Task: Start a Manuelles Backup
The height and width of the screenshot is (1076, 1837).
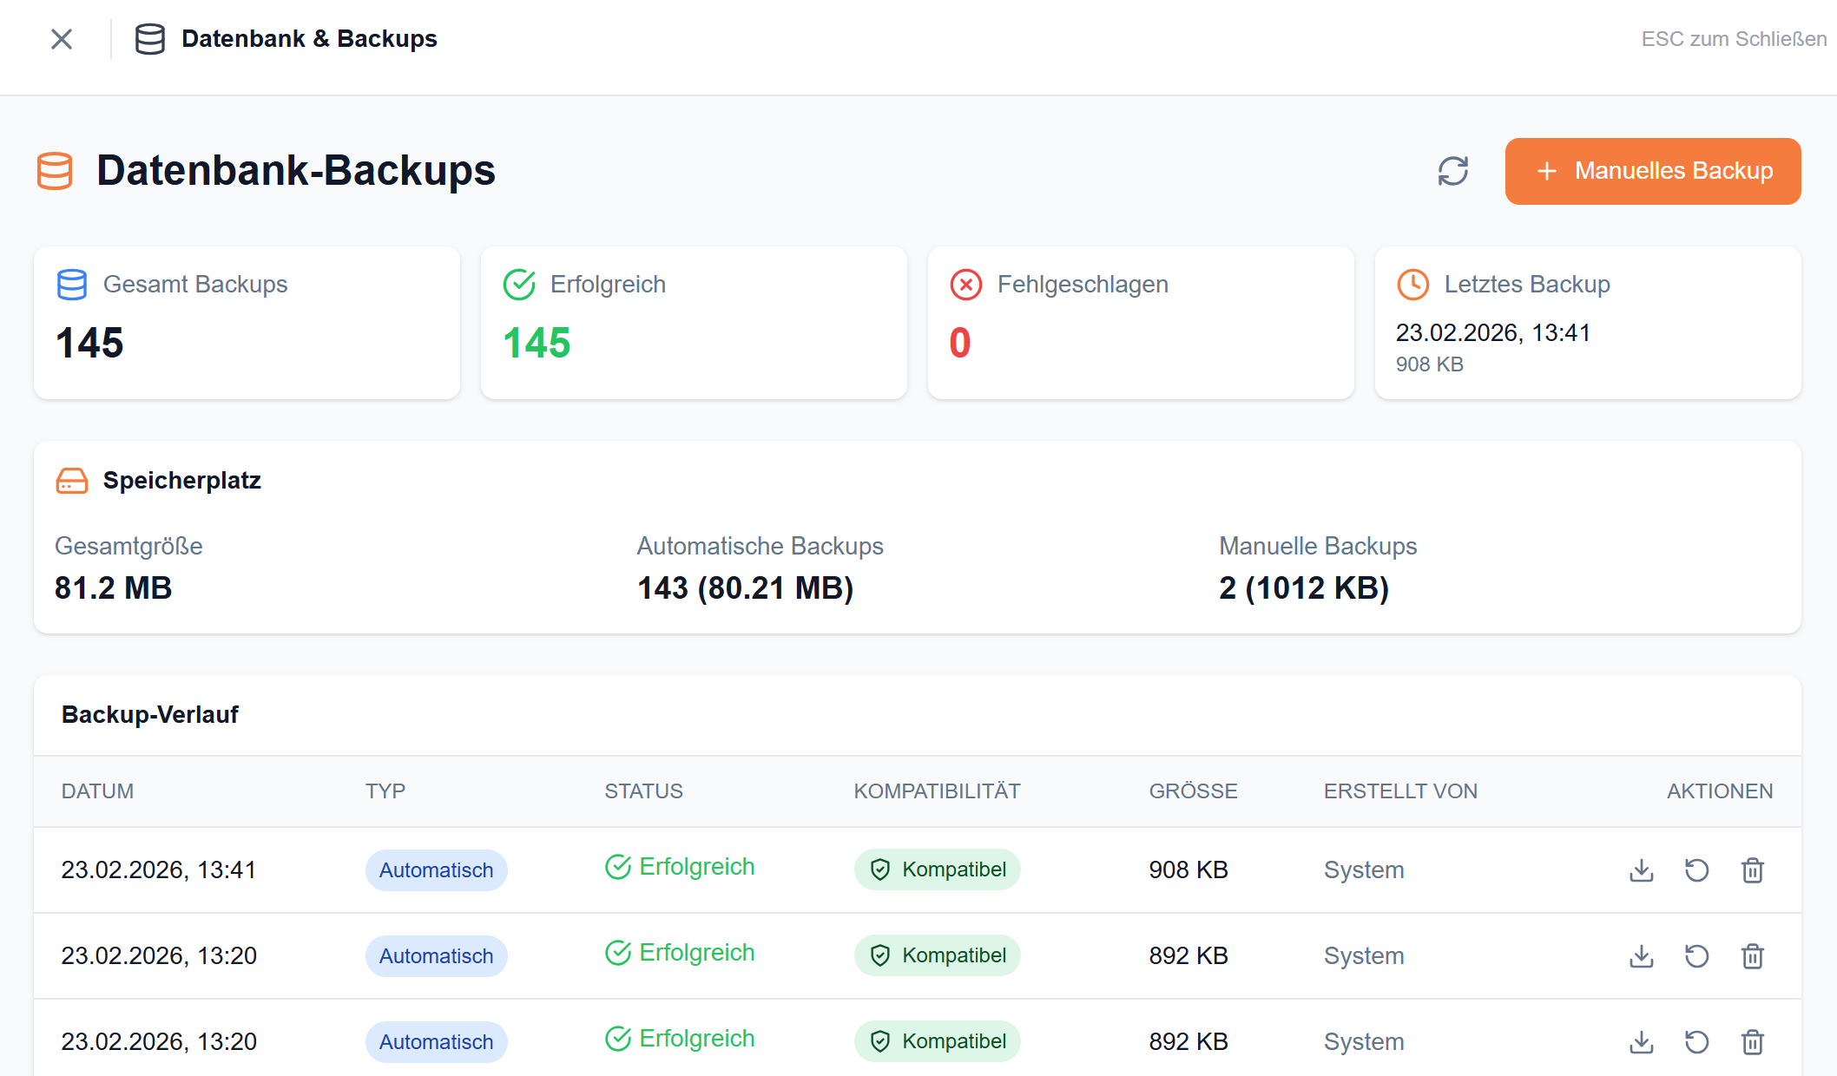Action: pos(1652,171)
